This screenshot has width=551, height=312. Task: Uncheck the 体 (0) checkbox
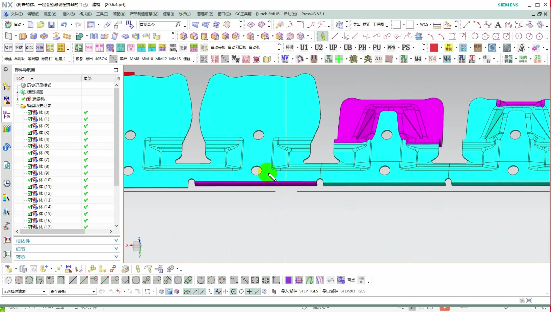point(30,112)
